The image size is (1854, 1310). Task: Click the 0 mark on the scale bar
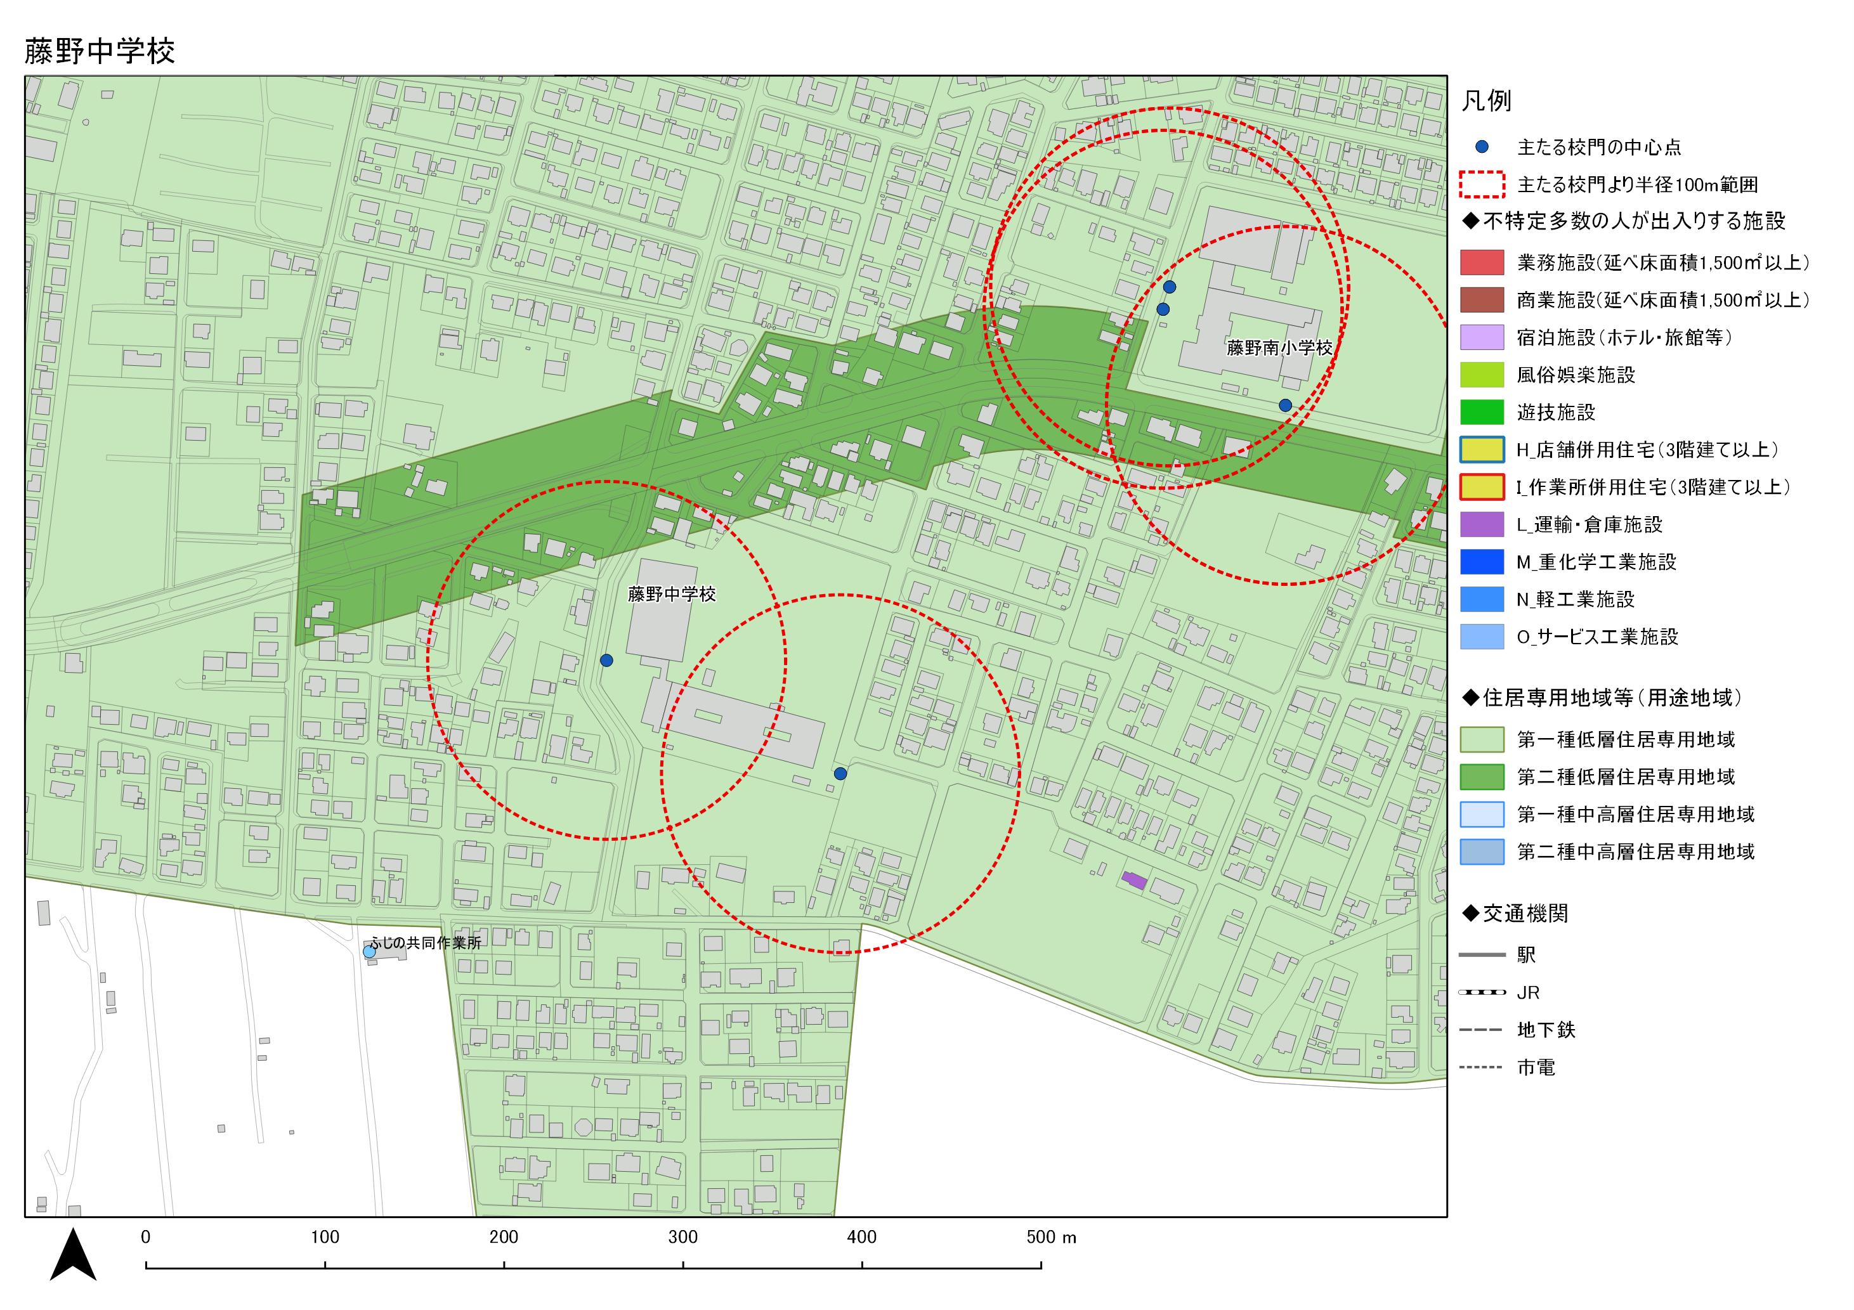(x=145, y=1237)
